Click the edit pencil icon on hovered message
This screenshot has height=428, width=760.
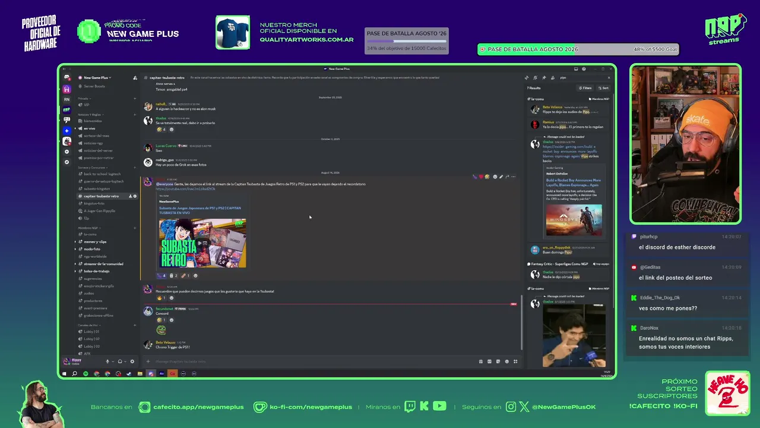pyautogui.click(x=501, y=177)
